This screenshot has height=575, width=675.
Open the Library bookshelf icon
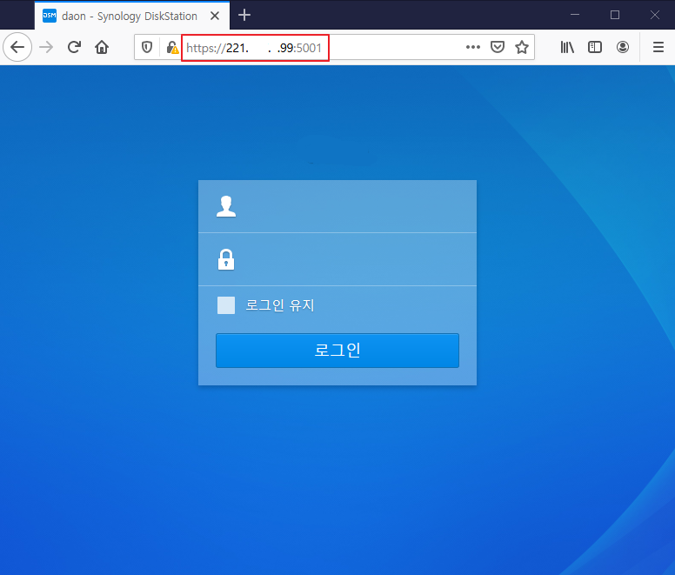click(567, 47)
